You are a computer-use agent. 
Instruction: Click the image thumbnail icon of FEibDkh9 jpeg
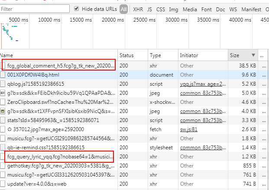3,93
